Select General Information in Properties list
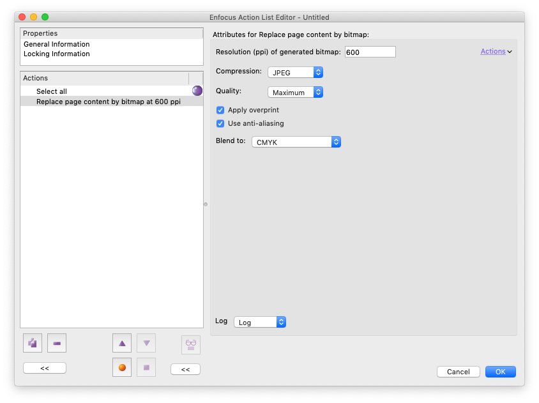The width and height of the screenshot is (539, 403). click(56, 44)
